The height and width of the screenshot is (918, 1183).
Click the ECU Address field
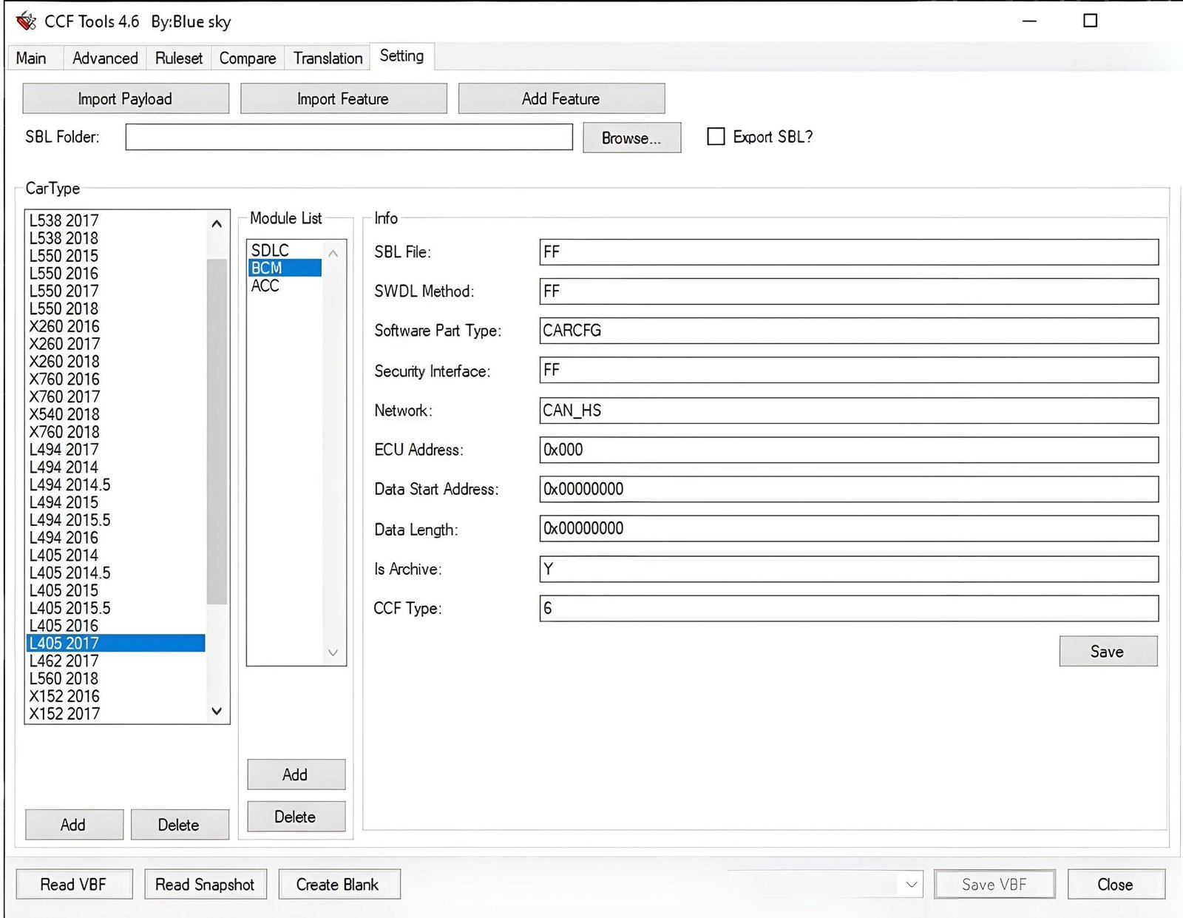849,450
